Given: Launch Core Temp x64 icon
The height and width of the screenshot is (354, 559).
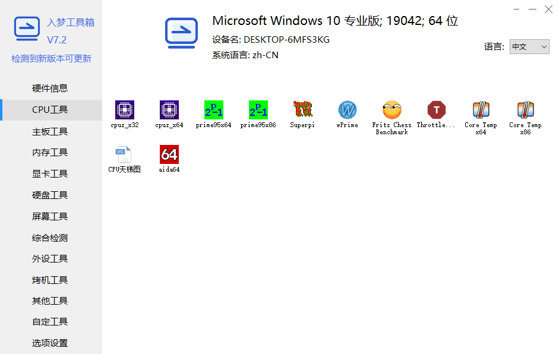Looking at the screenshot, I should click(481, 110).
